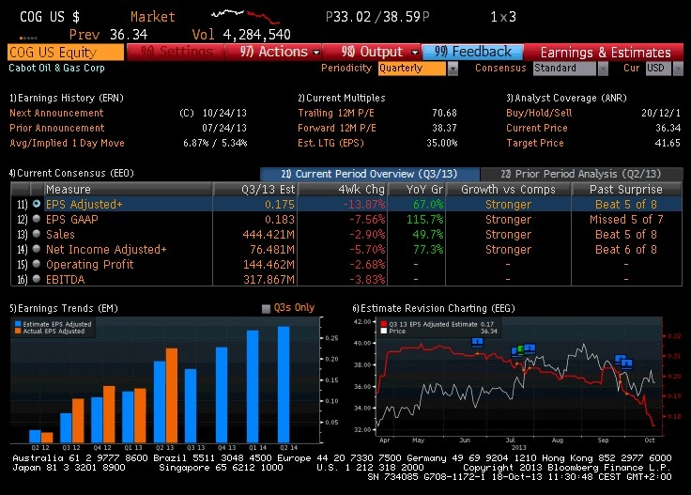Click the Missed 5 of 7 past surprise cell
This screenshot has width=691, height=495.
click(x=626, y=220)
